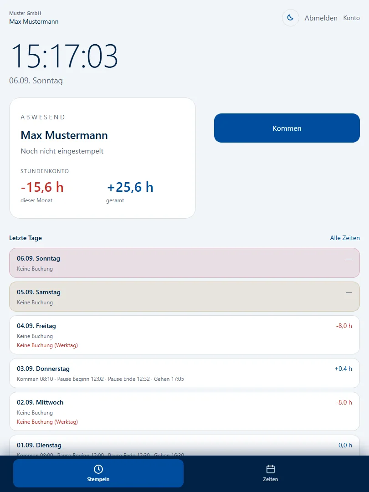The image size is (369, 492).
Task: Toggle dark mode with the moon icon
Action: click(290, 18)
